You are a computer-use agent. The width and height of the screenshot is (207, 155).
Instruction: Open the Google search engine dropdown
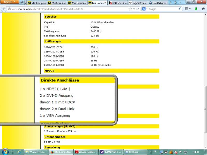145,9
